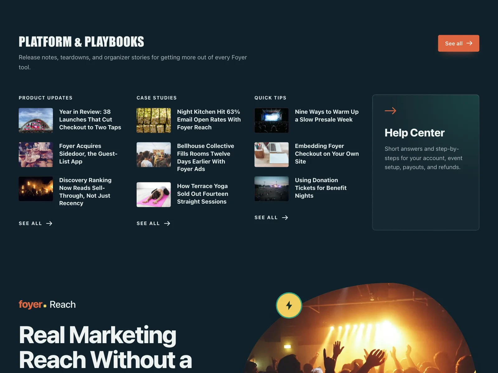Open Terrace Yoga case study thumbnail
Screen dimensions: 498x373
pyautogui.click(x=154, y=195)
